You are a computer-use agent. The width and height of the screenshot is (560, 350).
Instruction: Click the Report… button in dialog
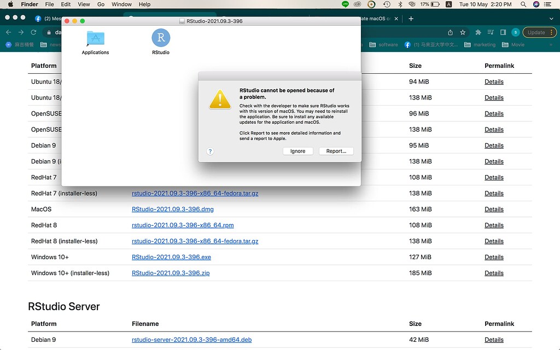click(x=336, y=151)
